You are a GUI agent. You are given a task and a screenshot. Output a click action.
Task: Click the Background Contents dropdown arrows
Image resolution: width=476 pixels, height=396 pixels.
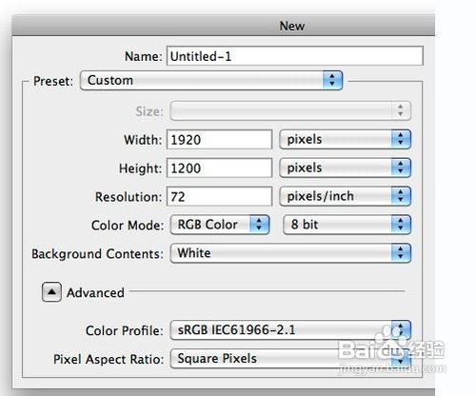pyautogui.click(x=401, y=253)
